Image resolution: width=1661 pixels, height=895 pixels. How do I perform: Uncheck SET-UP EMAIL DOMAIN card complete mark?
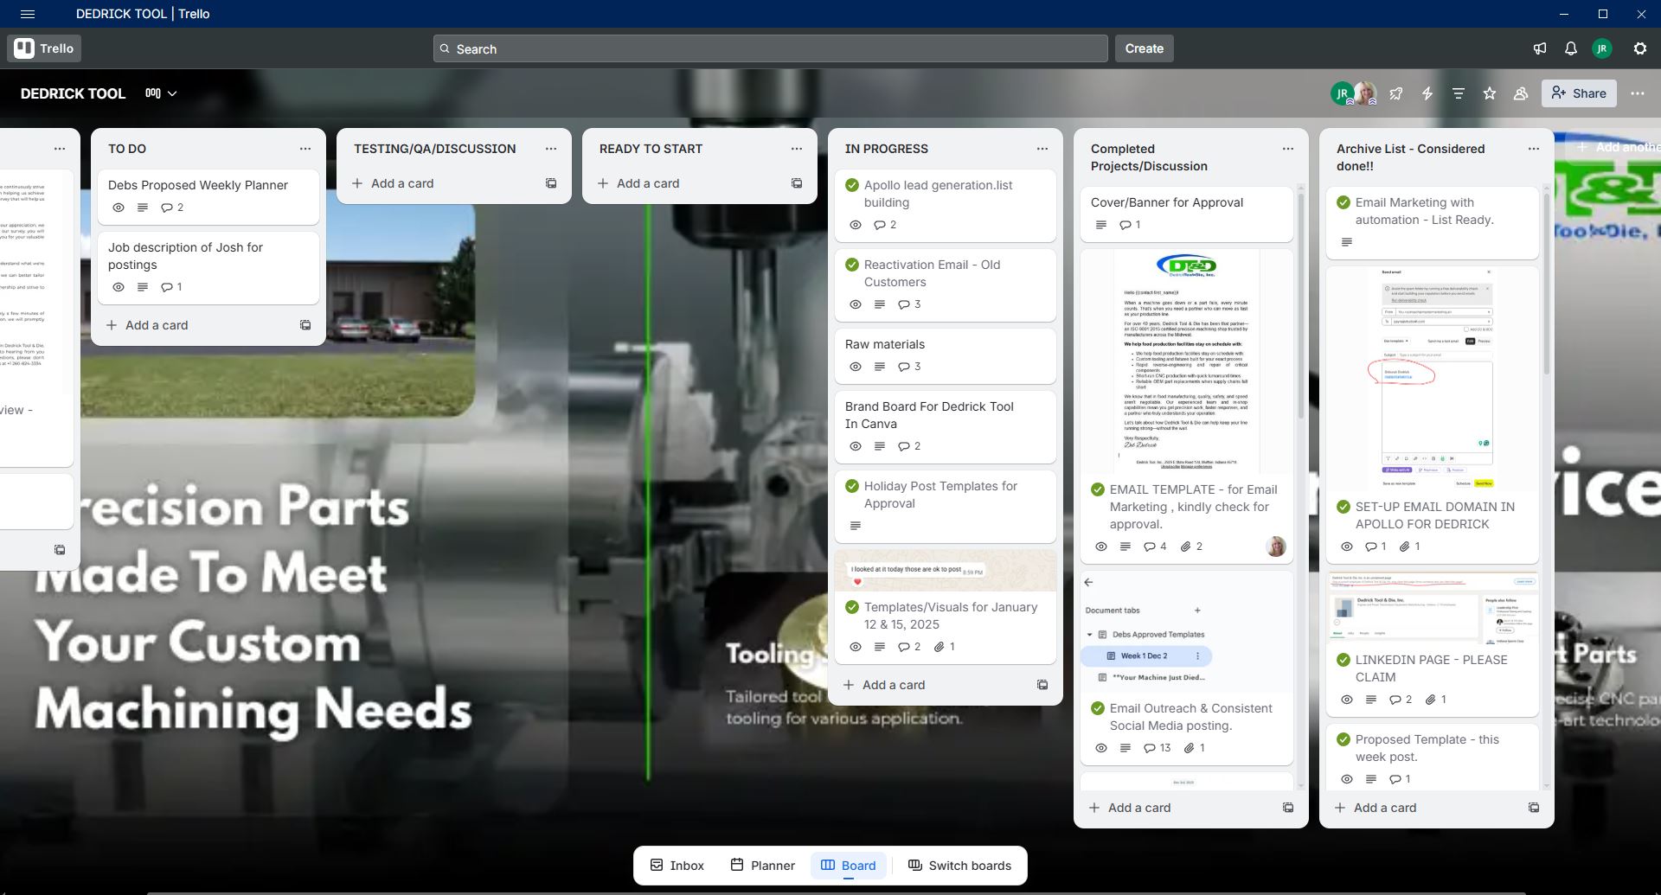point(1344,507)
